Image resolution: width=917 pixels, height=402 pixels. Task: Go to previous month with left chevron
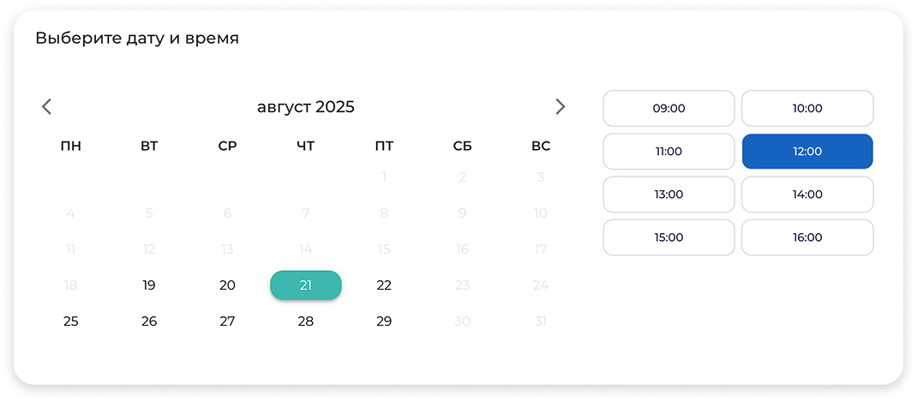(47, 106)
